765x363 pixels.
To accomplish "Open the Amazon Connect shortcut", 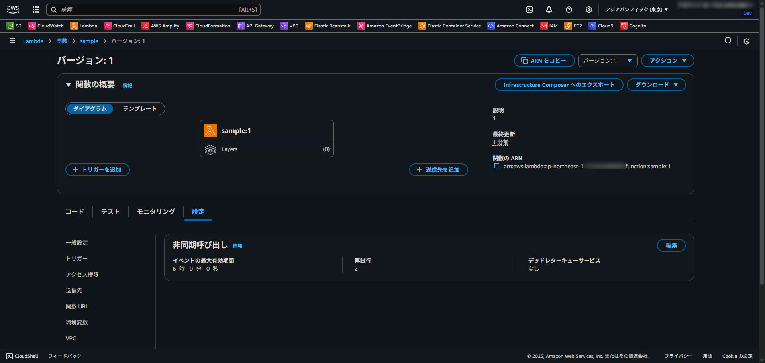I will (x=510, y=26).
